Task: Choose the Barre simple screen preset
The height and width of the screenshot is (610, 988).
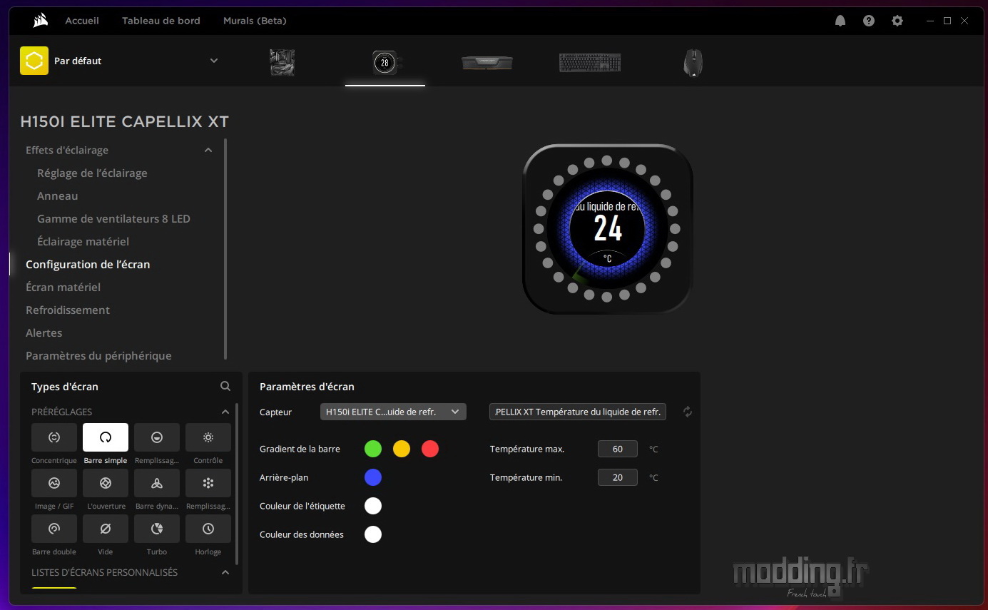Action: [x=106, y=437]
